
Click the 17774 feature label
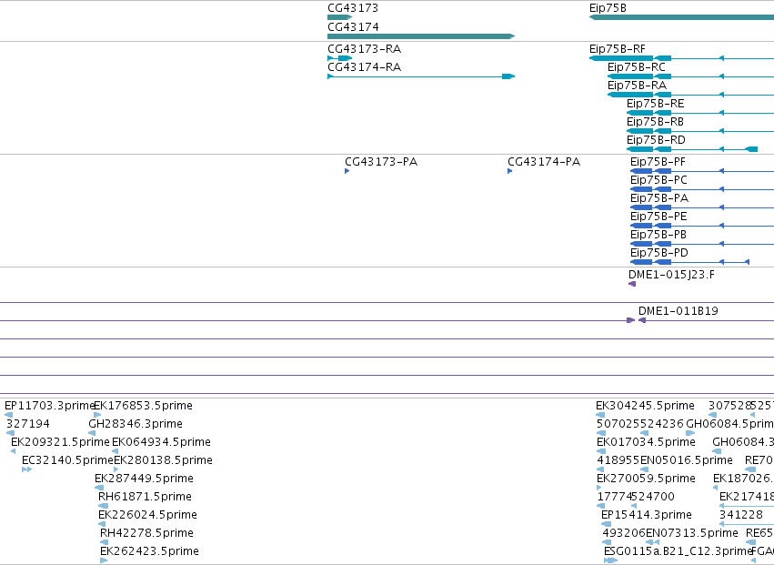(615, 498)
